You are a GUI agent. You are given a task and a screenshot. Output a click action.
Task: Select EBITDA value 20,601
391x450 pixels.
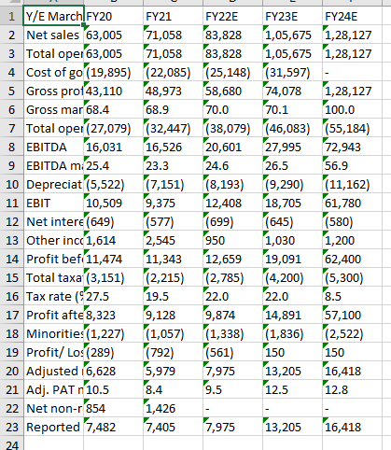pos(232,147)
